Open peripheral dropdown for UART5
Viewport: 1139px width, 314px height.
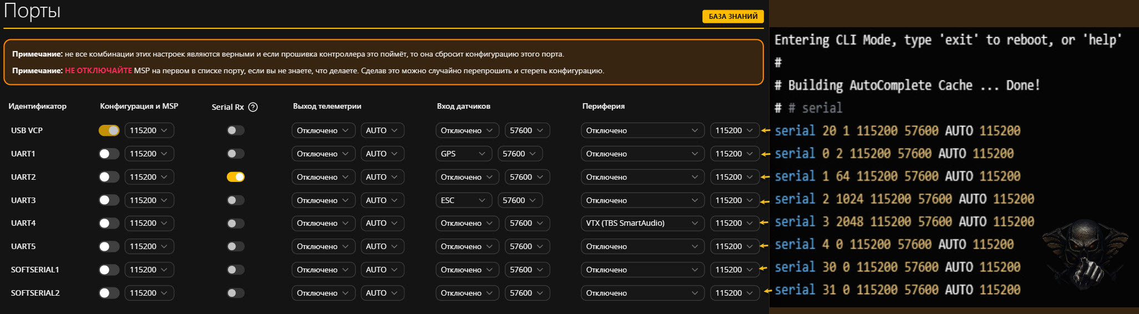pos(643,246)
